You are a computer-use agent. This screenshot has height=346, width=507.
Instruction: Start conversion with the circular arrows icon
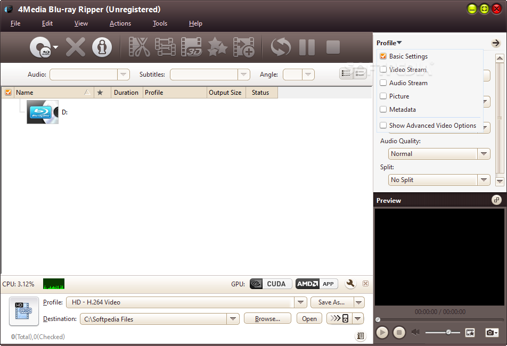[281, 47]
